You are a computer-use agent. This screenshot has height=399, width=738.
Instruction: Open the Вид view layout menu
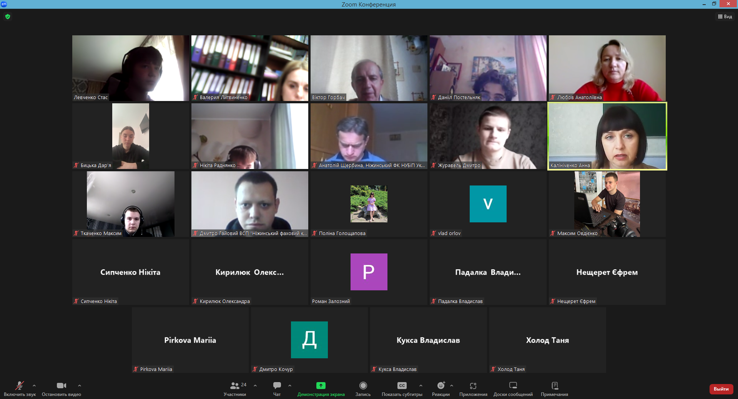725,17
